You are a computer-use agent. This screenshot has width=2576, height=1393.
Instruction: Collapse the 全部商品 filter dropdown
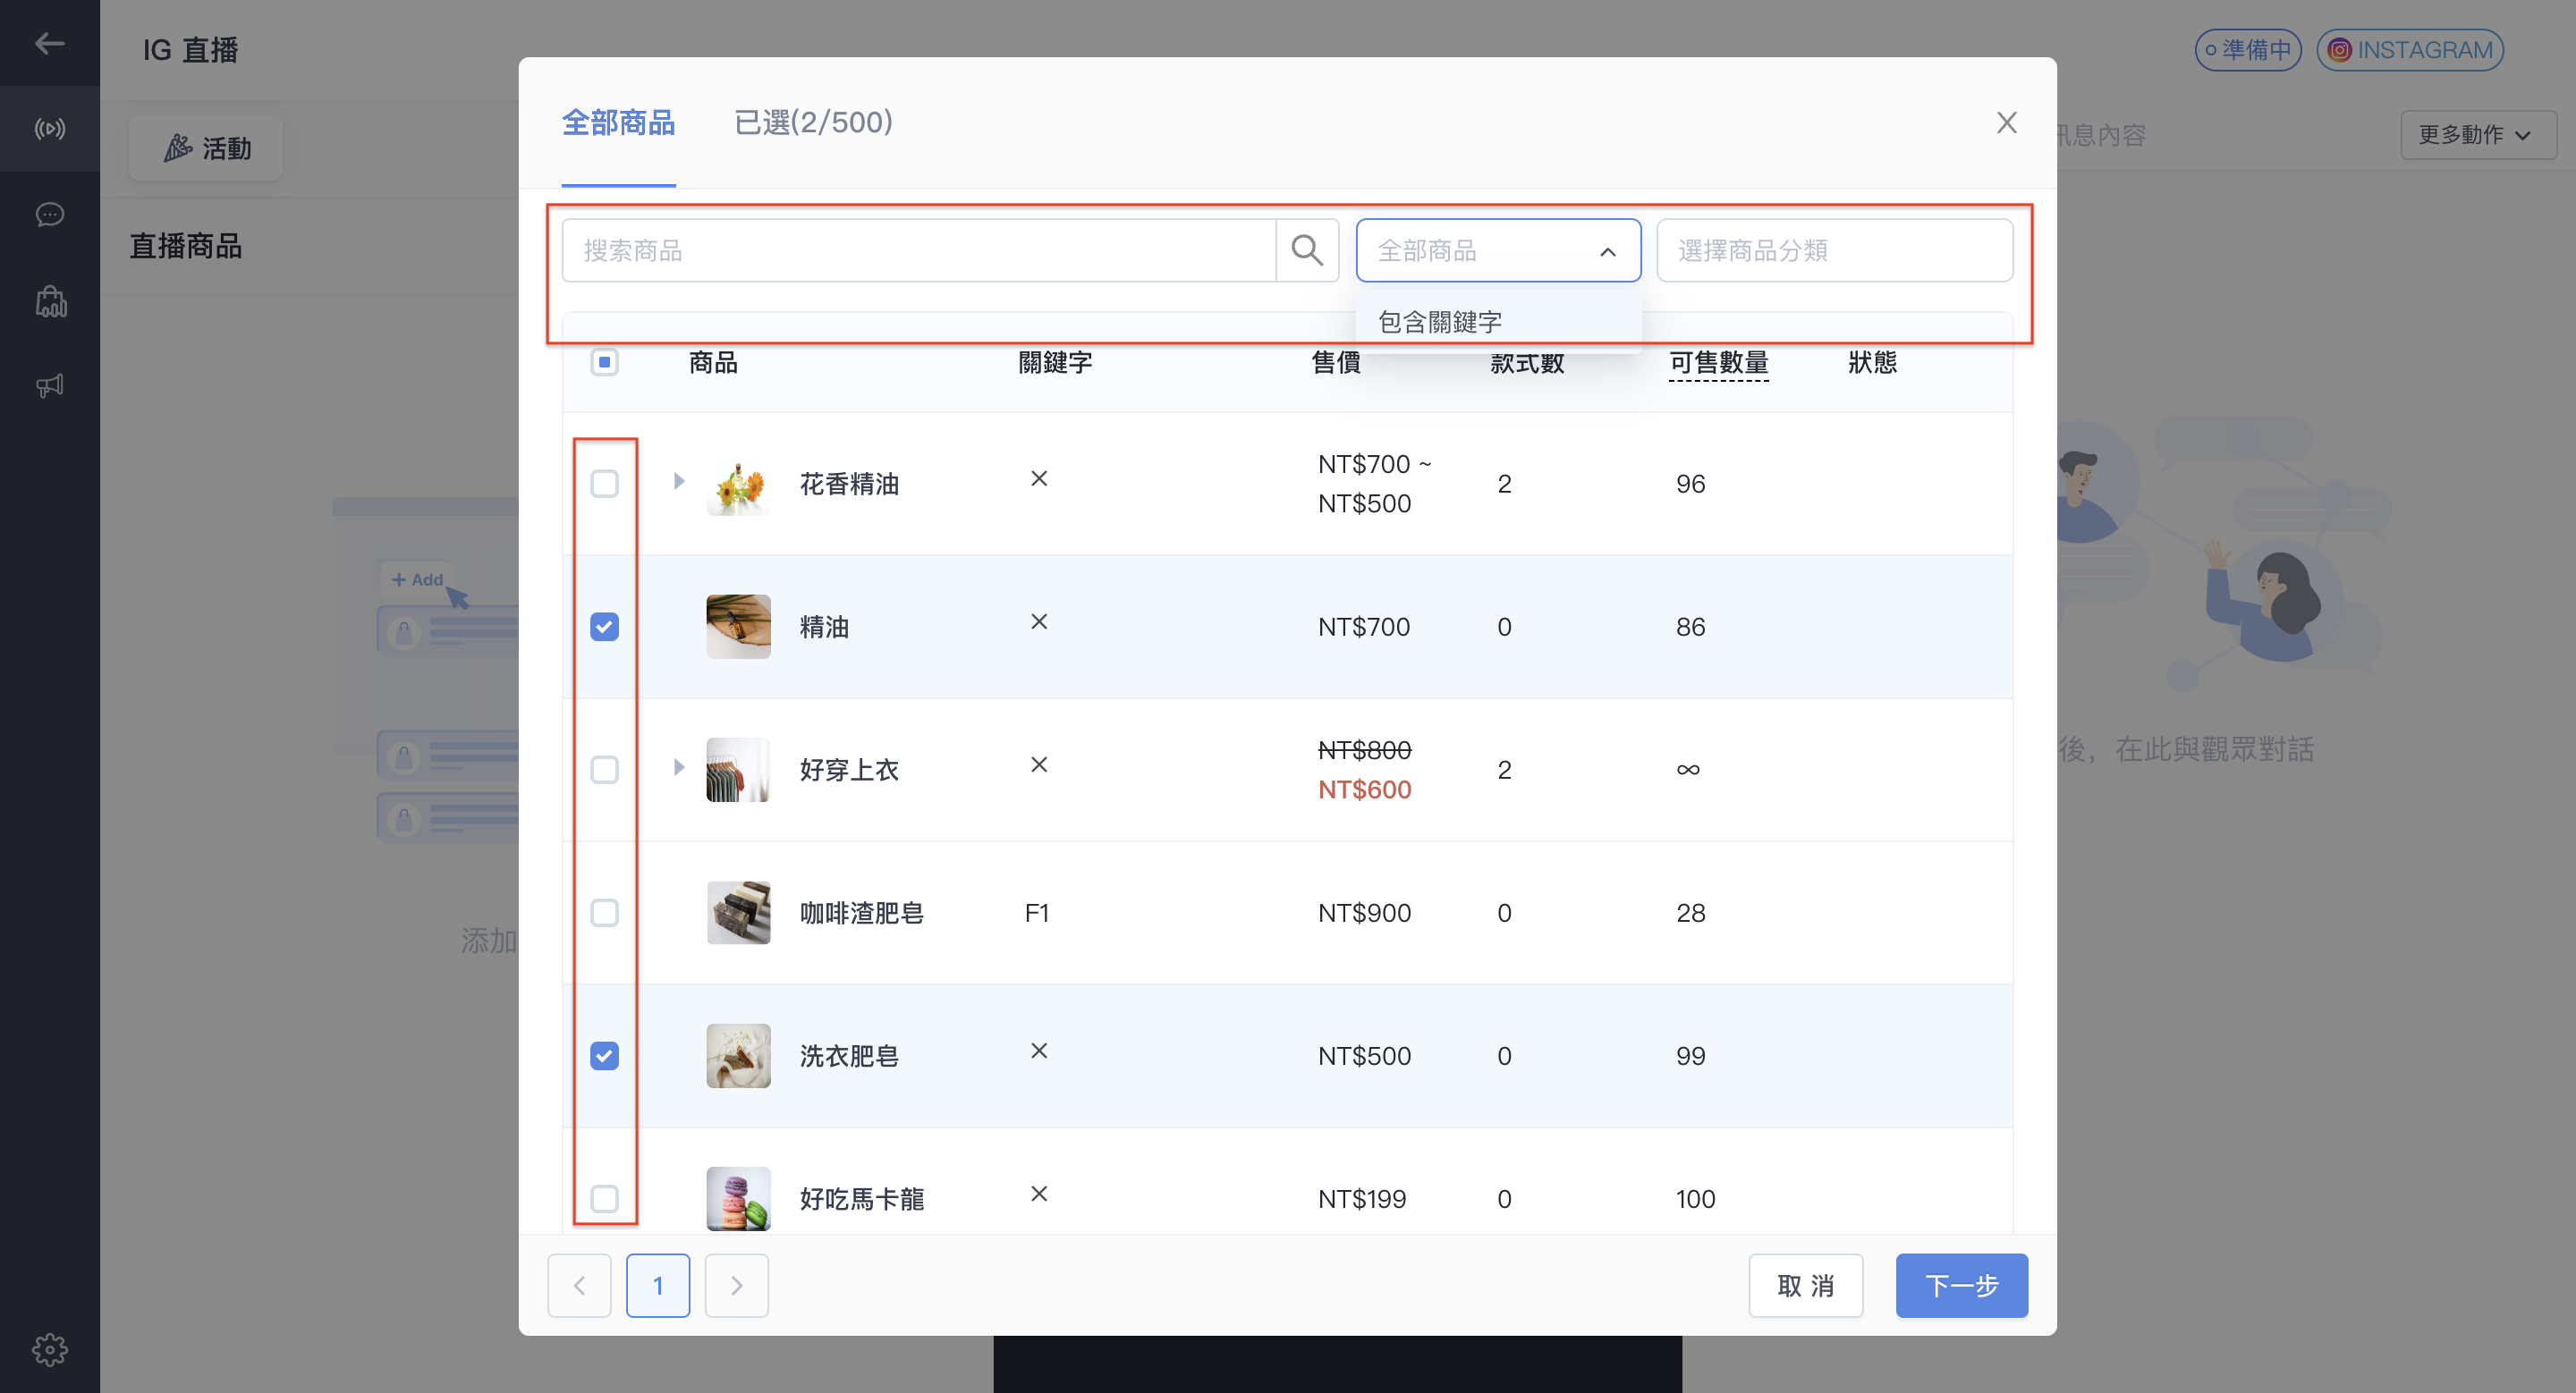pyautogui.click(x=1498, y=249)
